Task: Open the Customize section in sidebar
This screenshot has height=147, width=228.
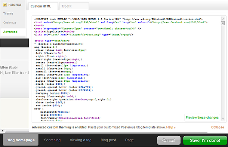Action: point(10,23)
